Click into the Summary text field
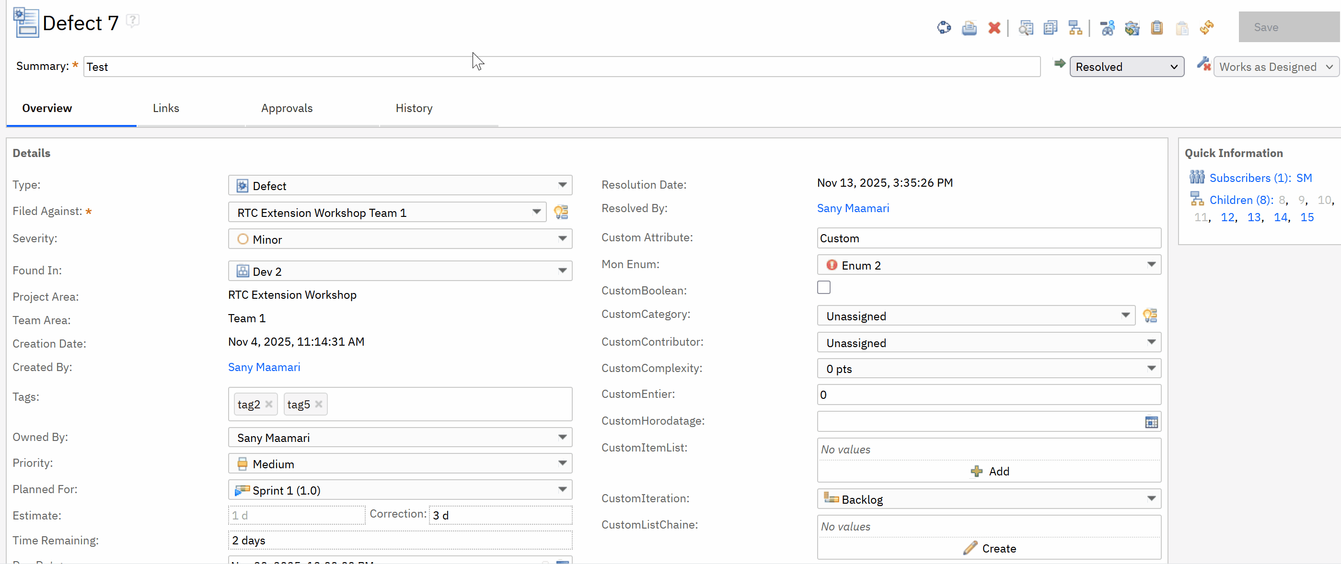This screenshot has width=1341, height=564. [x=562, y=67]
